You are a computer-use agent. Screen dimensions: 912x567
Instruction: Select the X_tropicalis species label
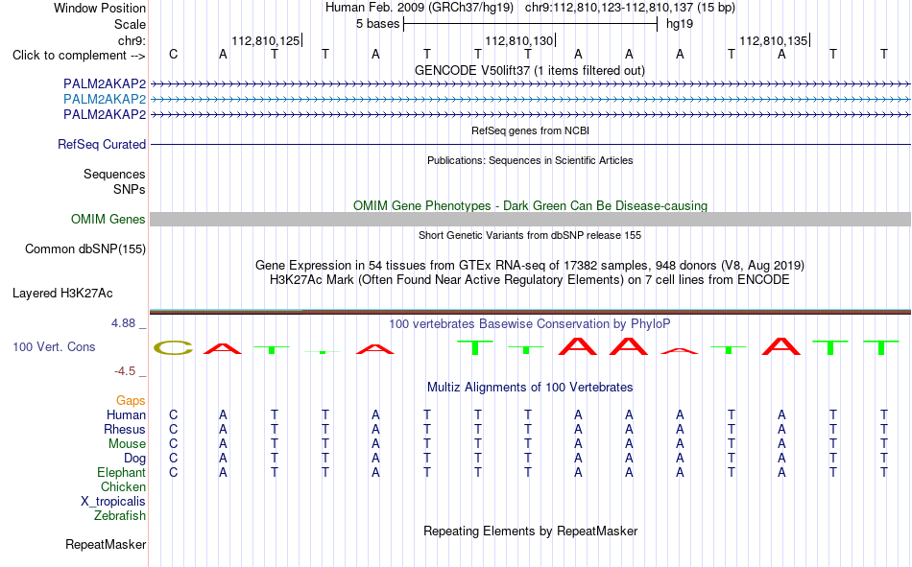pyautogui.click(x=113, y=502)
